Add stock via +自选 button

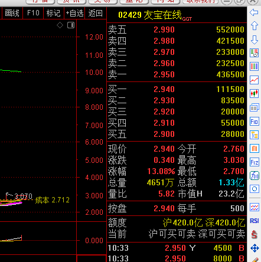click(x=74, y=13)
